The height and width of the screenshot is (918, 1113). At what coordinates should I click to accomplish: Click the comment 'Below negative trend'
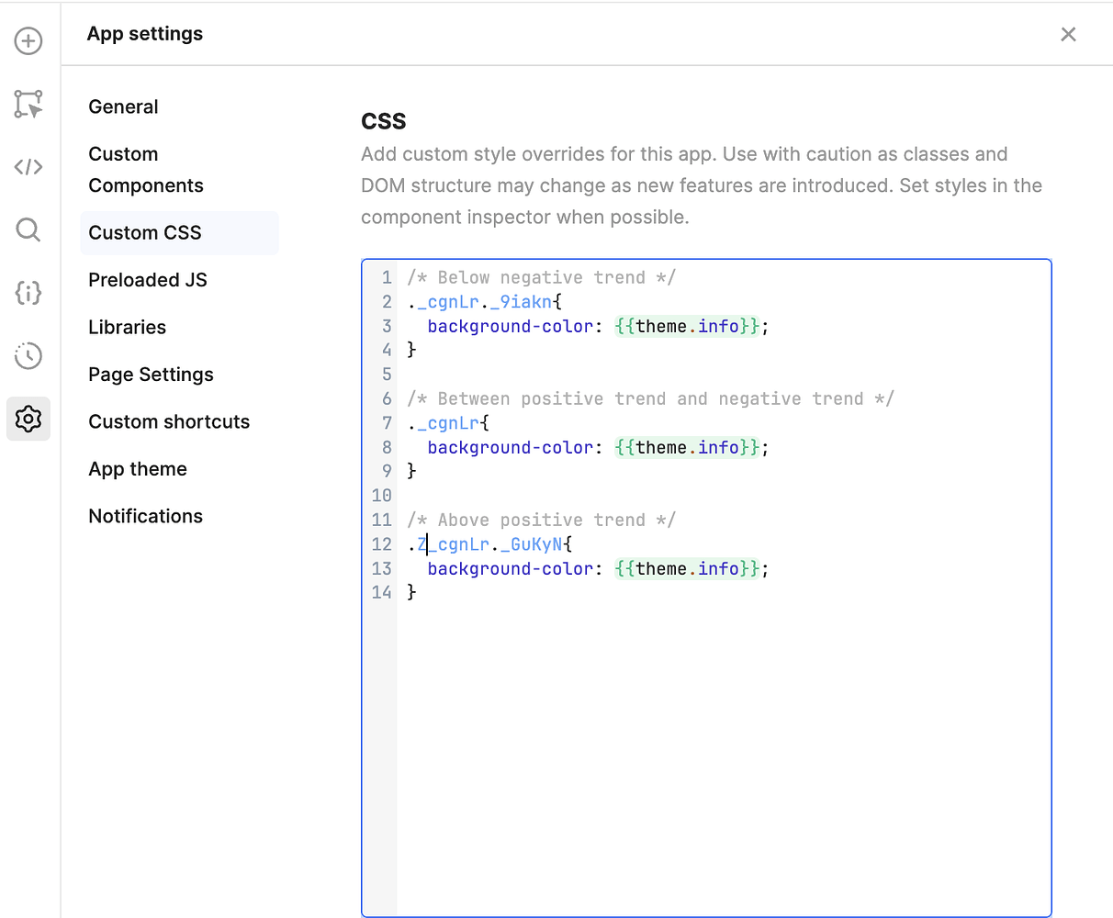[x=542, y=277]
